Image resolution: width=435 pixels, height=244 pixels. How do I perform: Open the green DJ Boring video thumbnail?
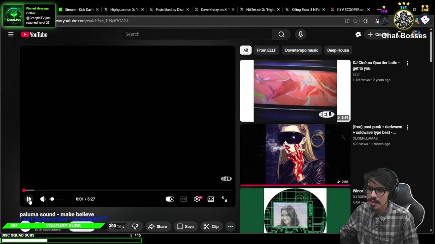pyautogui.click(x=295, y=210)
